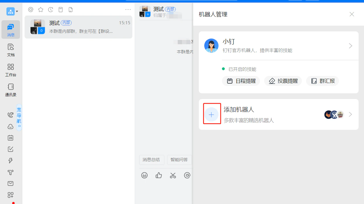
Task: Click the 多款丰富的精选机器人 subtitle
Action: pyautogui.click(x=249, y=120)
